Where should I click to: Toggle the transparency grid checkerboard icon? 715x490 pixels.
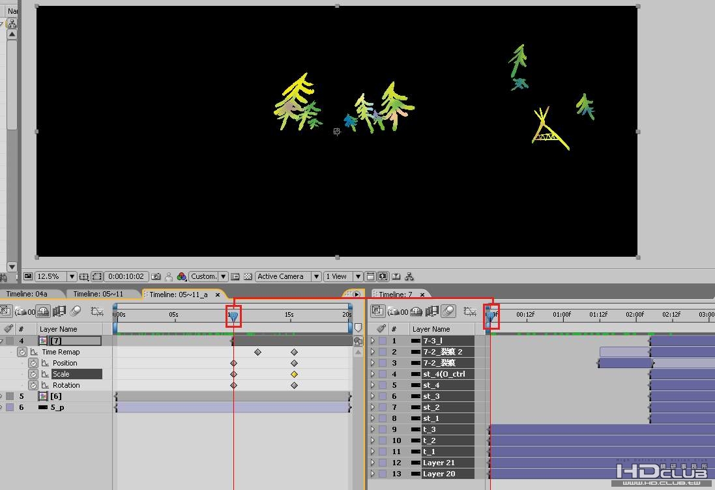pyautogui.click(x=248, y=277)
